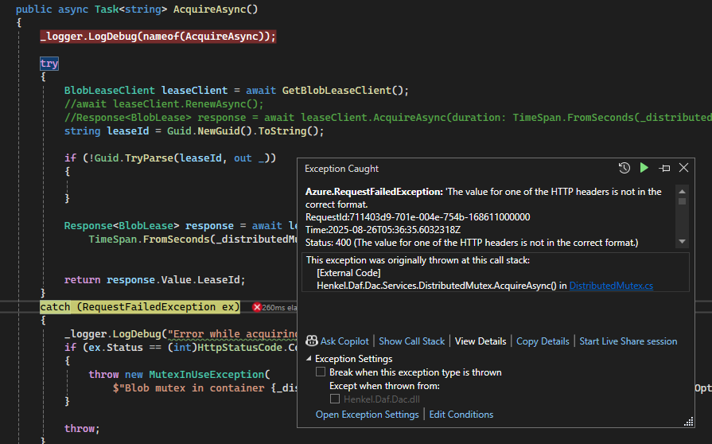Click the return response.Value.LeaseId line
Viewport: 712px width, 444px height.
point(154,280)
